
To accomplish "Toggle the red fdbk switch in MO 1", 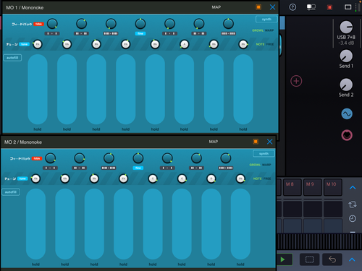I will click(x=38, y=24).
